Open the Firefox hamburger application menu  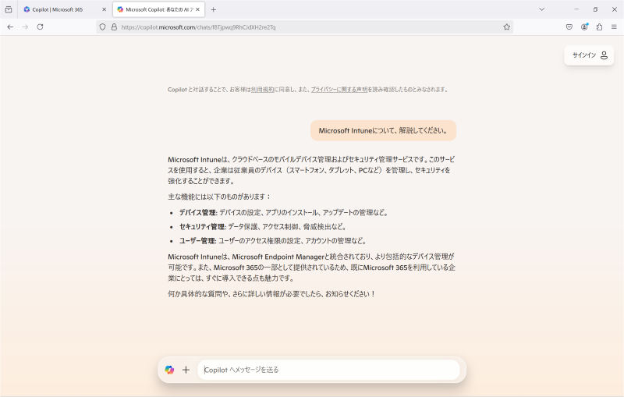point(614,27)
